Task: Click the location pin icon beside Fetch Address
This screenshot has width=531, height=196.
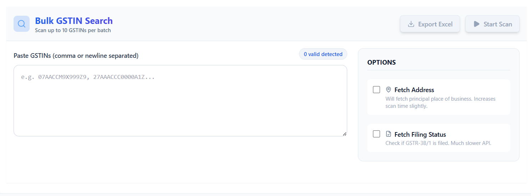Action: point(389,90)
